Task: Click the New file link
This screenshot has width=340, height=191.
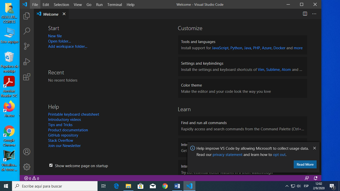Action: pos(55,36)
